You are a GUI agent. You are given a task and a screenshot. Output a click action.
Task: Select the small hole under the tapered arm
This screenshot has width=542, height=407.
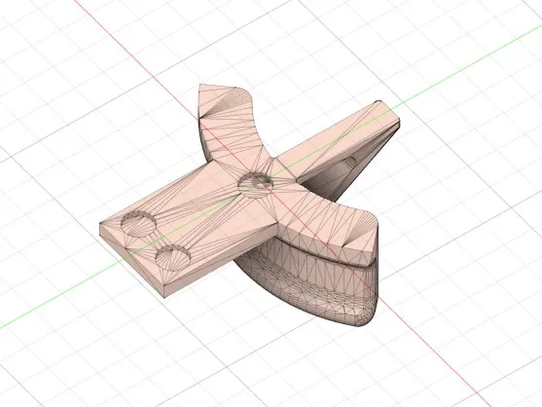(349, 161)
